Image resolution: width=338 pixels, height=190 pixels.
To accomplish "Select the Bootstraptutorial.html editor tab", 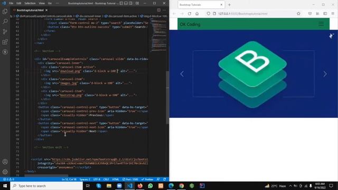I will pos(30,10).
